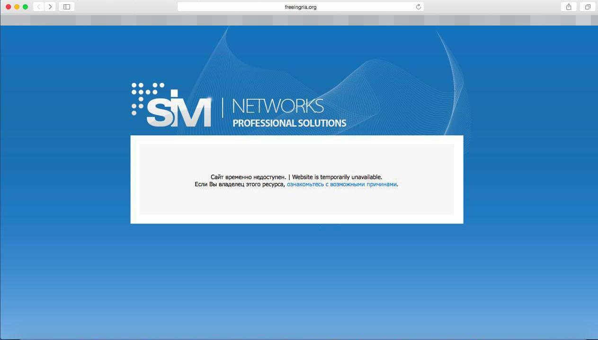Open the link ознакомьтесь с возможными причинами
The width and height of the screenshot is (598, 340).
pos(341,184)
